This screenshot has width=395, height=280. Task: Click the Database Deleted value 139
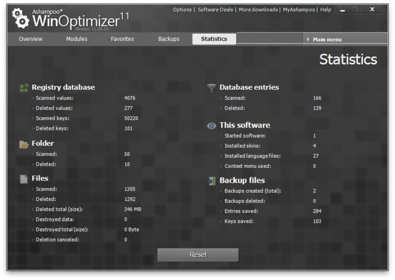click(x=317, y=108)
